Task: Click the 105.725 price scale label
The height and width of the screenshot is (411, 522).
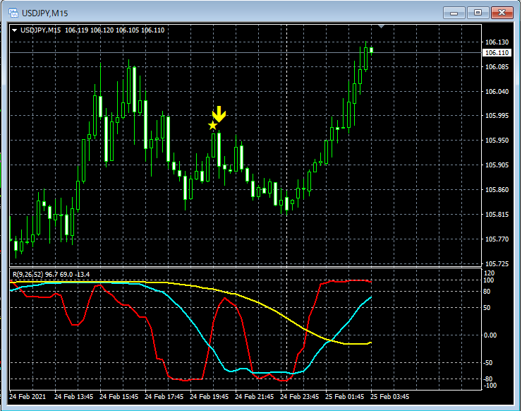Action: [x=497, y=263]
